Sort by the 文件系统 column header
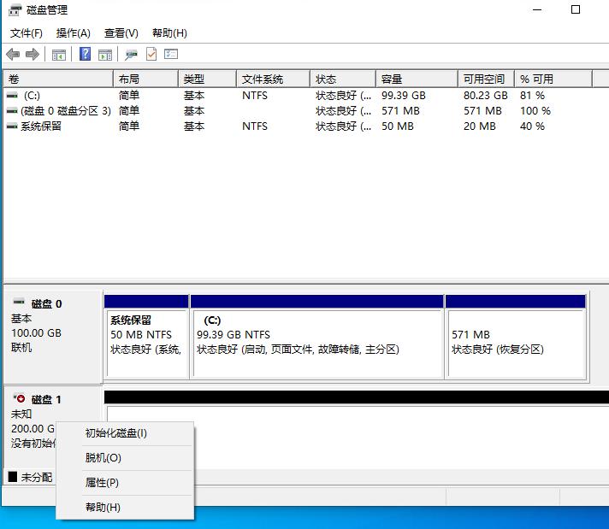 (x=274, y=79)
